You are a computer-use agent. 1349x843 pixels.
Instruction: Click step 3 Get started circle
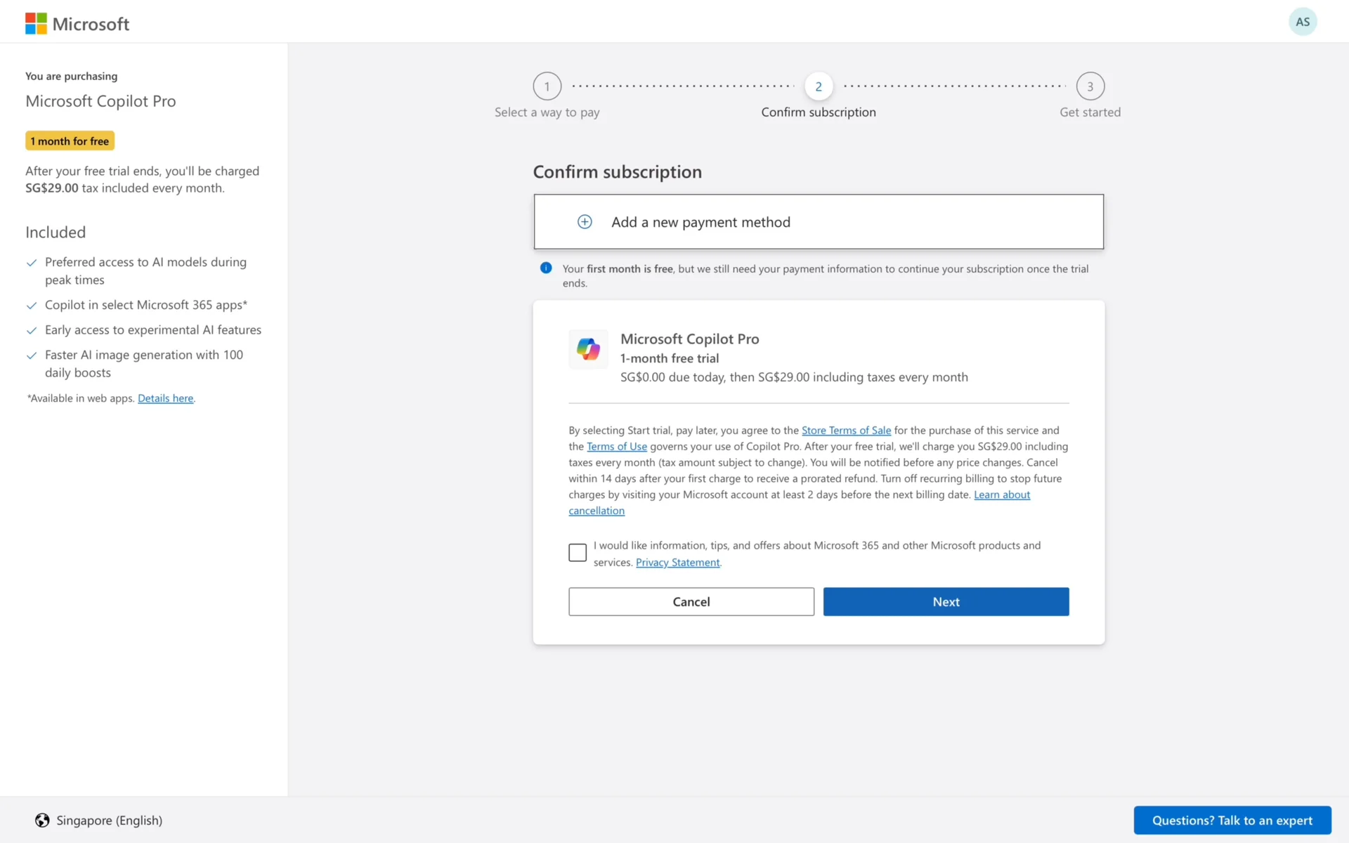coord(1090,86)
